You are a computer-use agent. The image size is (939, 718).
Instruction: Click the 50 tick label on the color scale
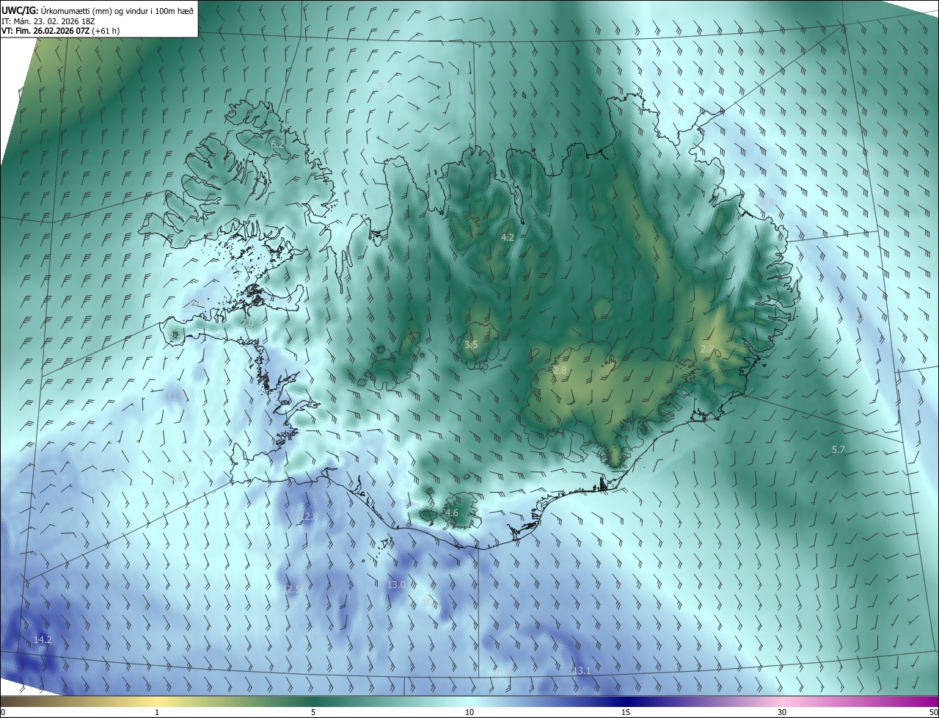[x=933, y=712]
